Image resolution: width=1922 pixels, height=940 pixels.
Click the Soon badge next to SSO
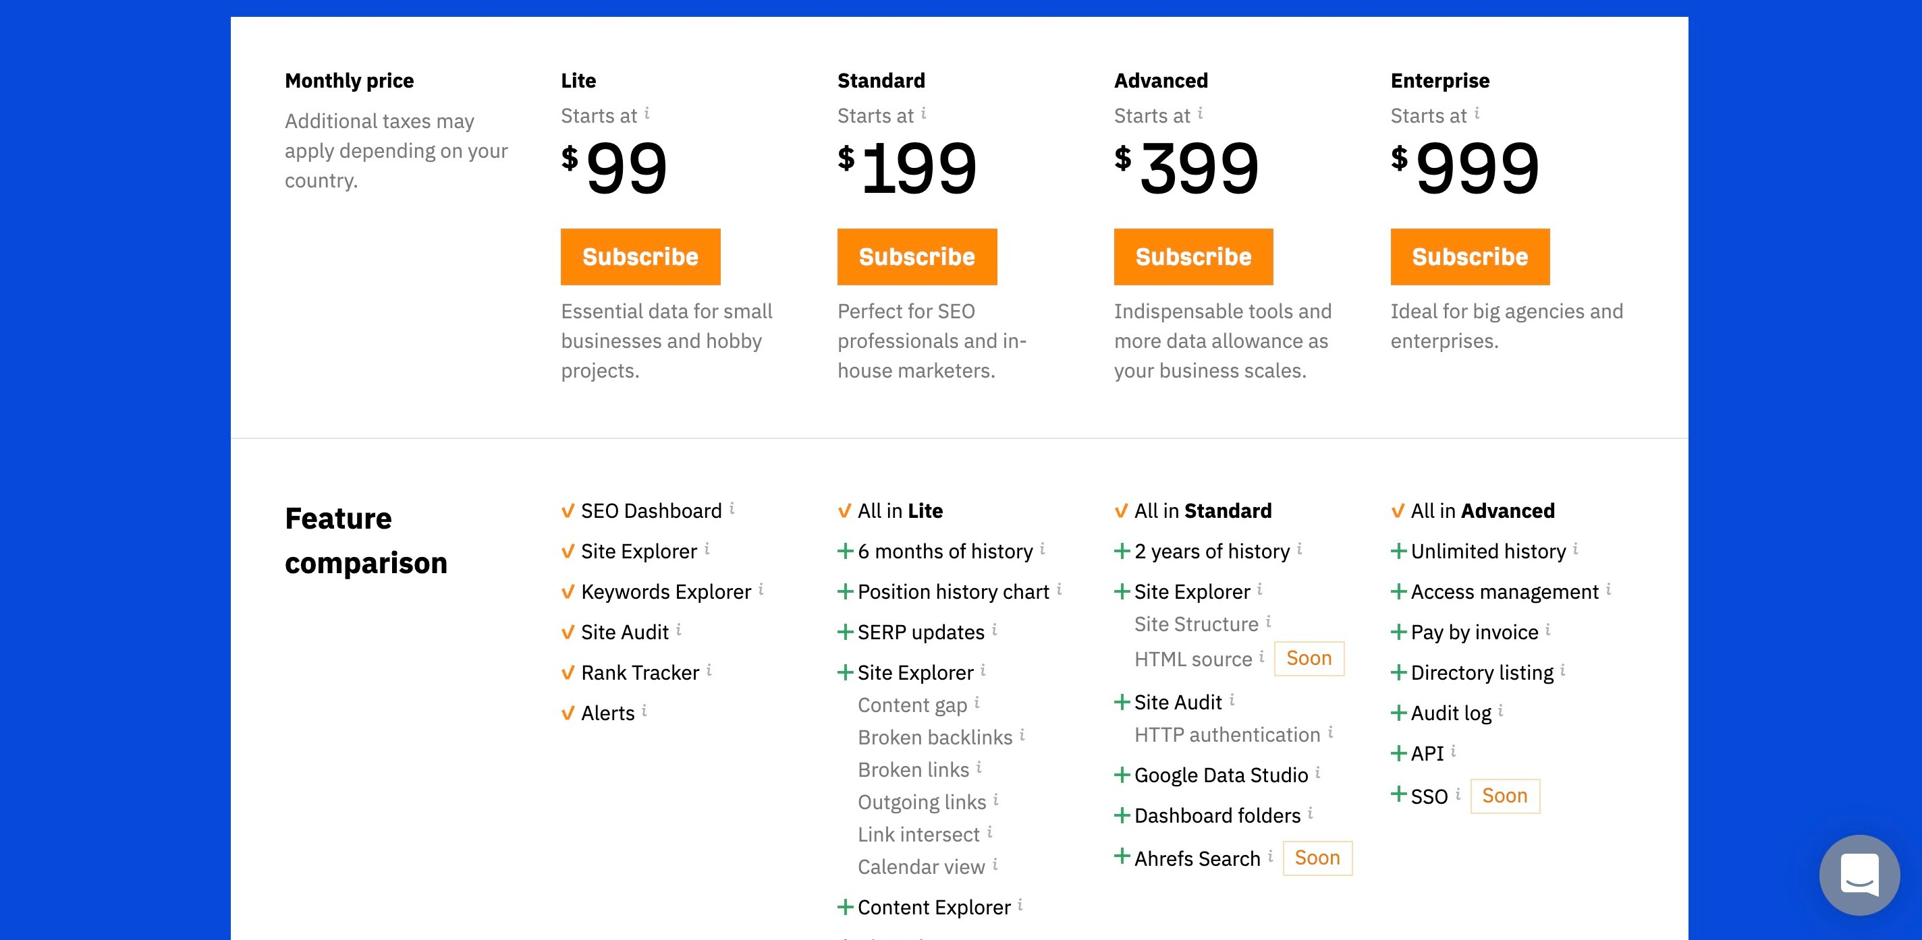(1504, 796)
